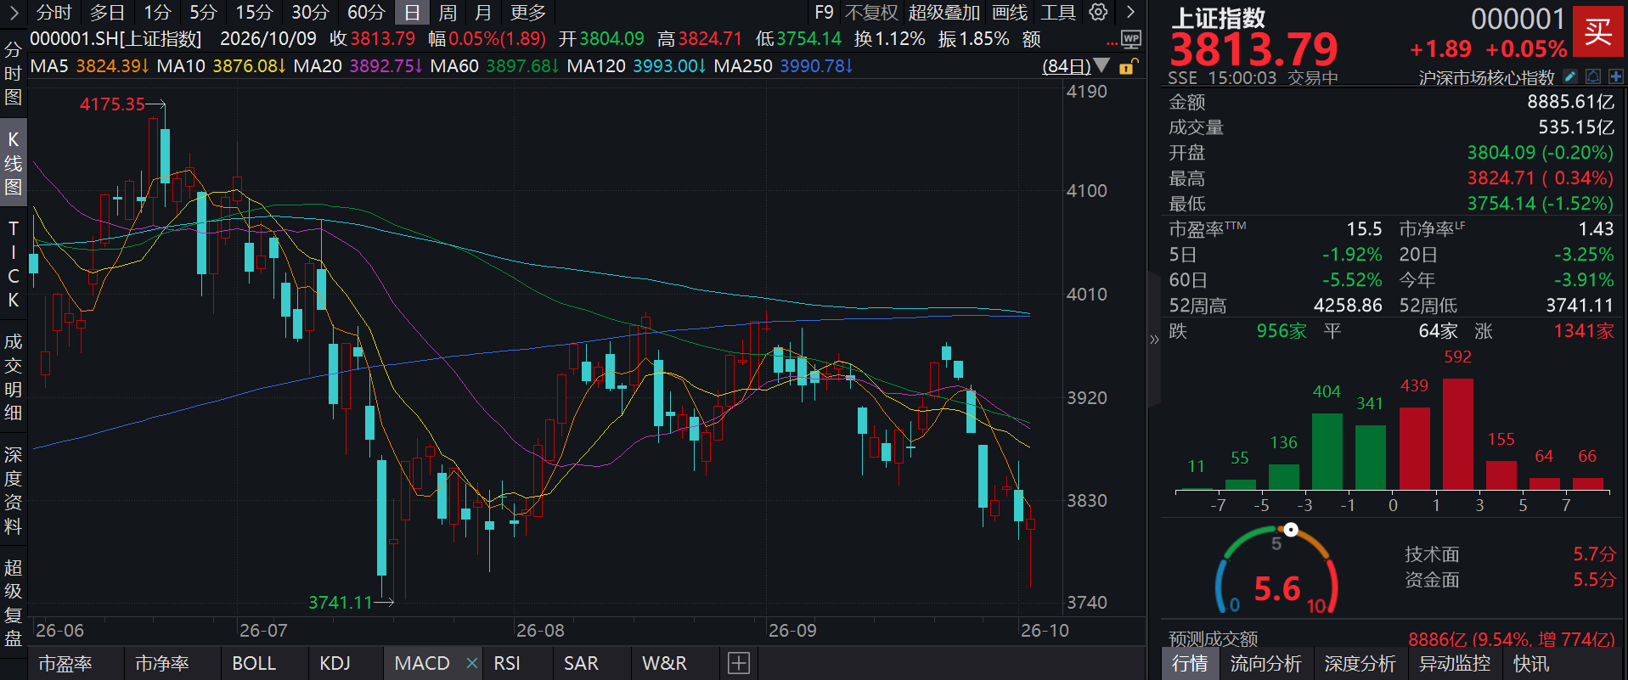This screenshot has width=1628, height=680.
Task: Switch to RSI indicator
Action: 507,663
